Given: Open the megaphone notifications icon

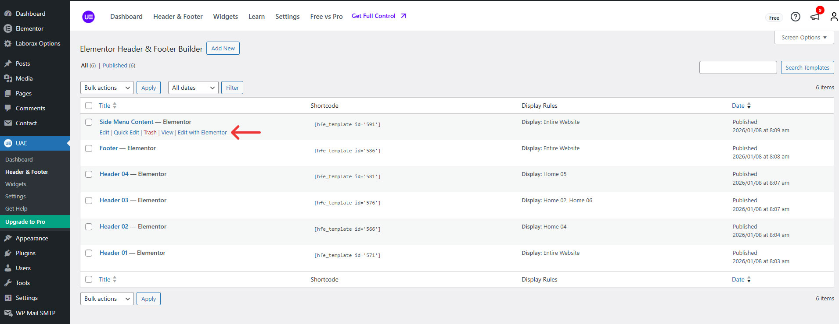Looking at the screenshot, I should [815, 17].
